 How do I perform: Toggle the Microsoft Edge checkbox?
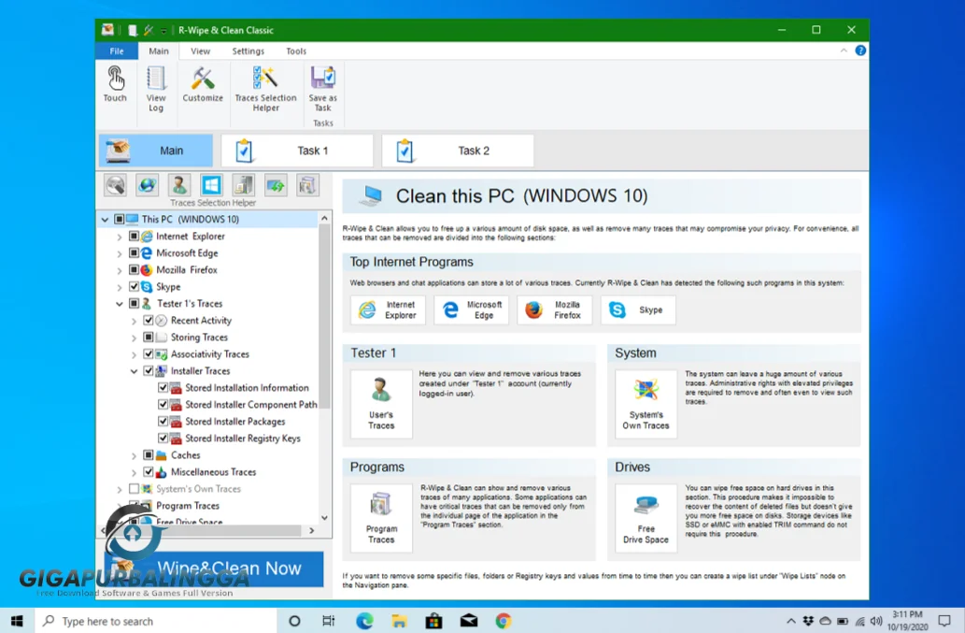coord(134,252)
